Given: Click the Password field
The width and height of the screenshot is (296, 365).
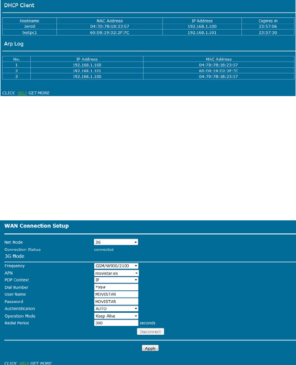Looking at the screenshot, I should tap(116, 301).
